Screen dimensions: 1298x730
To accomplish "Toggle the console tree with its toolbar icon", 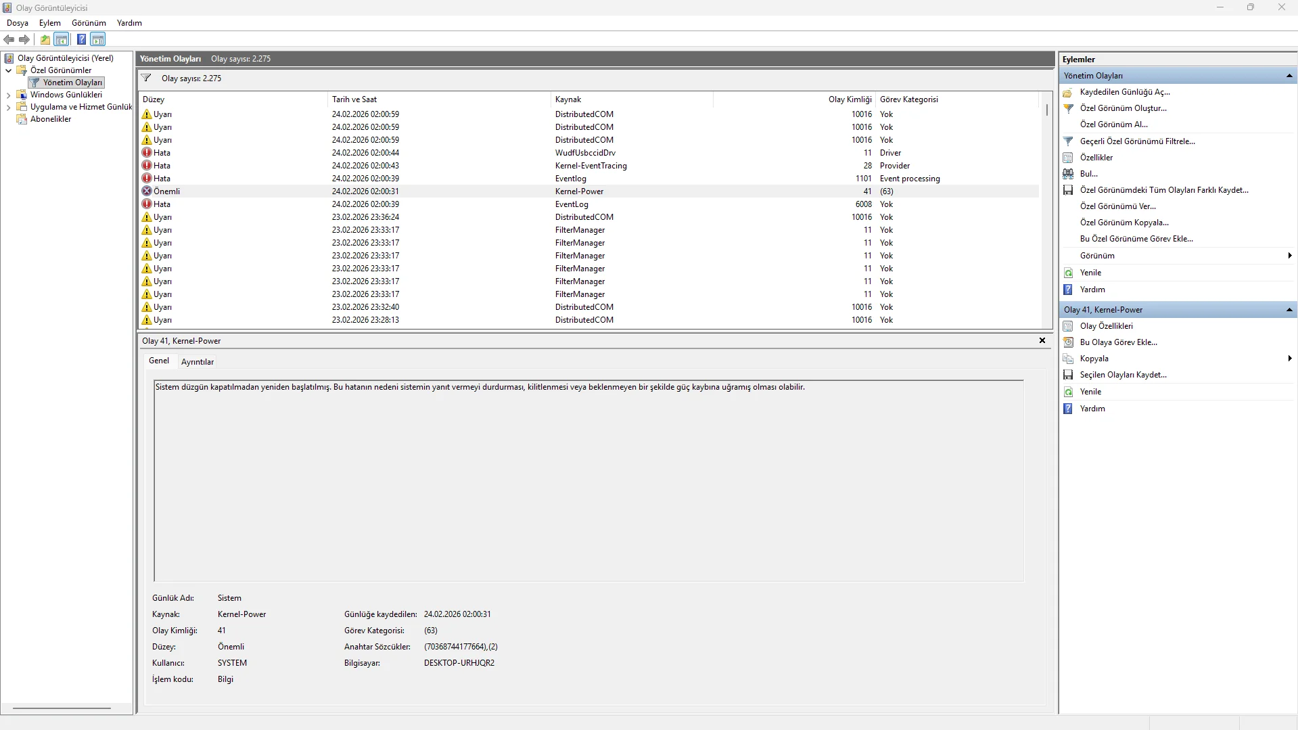I will 62,39.
